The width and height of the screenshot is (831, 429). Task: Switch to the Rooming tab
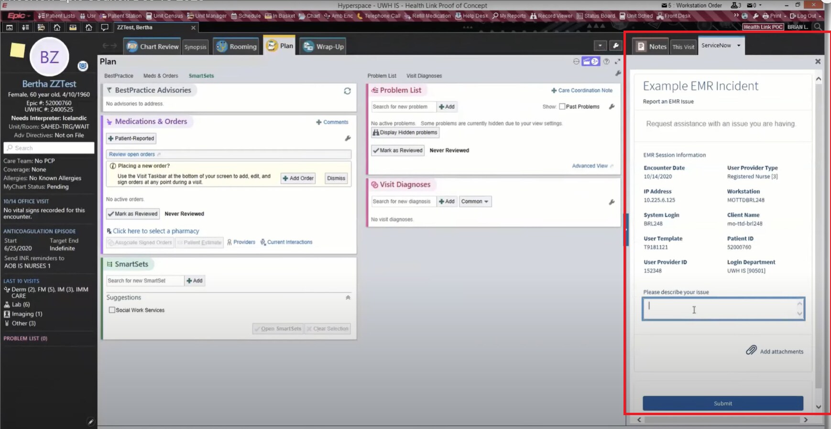(x=236, y=46)
